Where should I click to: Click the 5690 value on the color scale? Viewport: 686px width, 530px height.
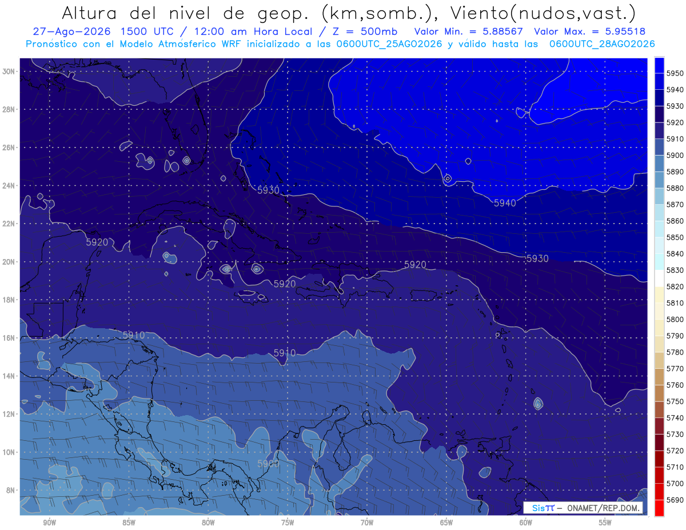pos(675,500)
